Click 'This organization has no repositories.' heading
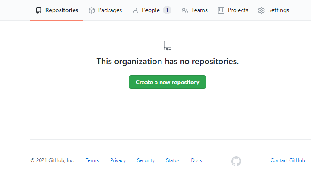This screenshot has width=311, height=181. (168, 61)
